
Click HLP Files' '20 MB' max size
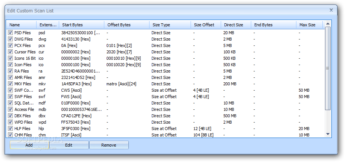click(x=304, y=129)
